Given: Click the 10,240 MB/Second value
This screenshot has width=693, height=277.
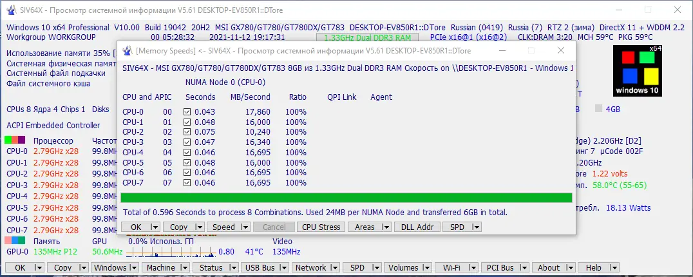Looking at the screenshot, I should pyautogui.click(x=258, y=132).
